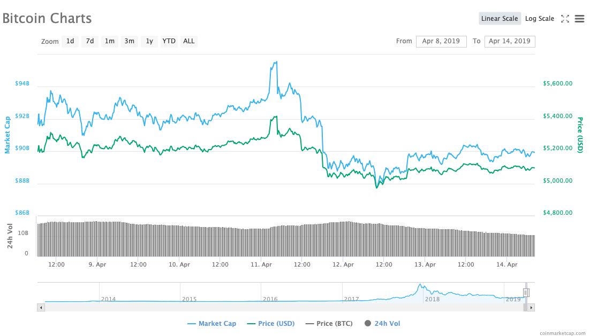
Task: Click the From date field
Action: pyautogui.click(x=441, y=41)
